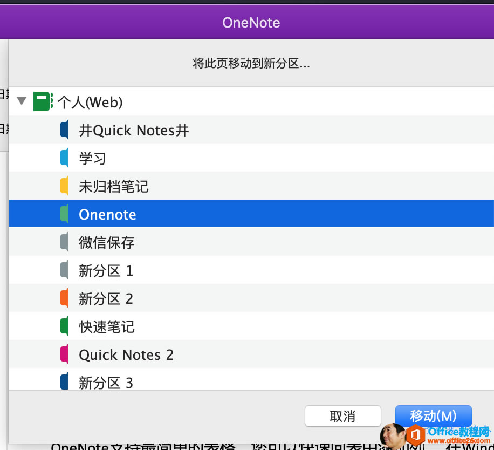Click the gray section icon for 微信保存
Screen dimensions: 494x450
tap(64, 242)
